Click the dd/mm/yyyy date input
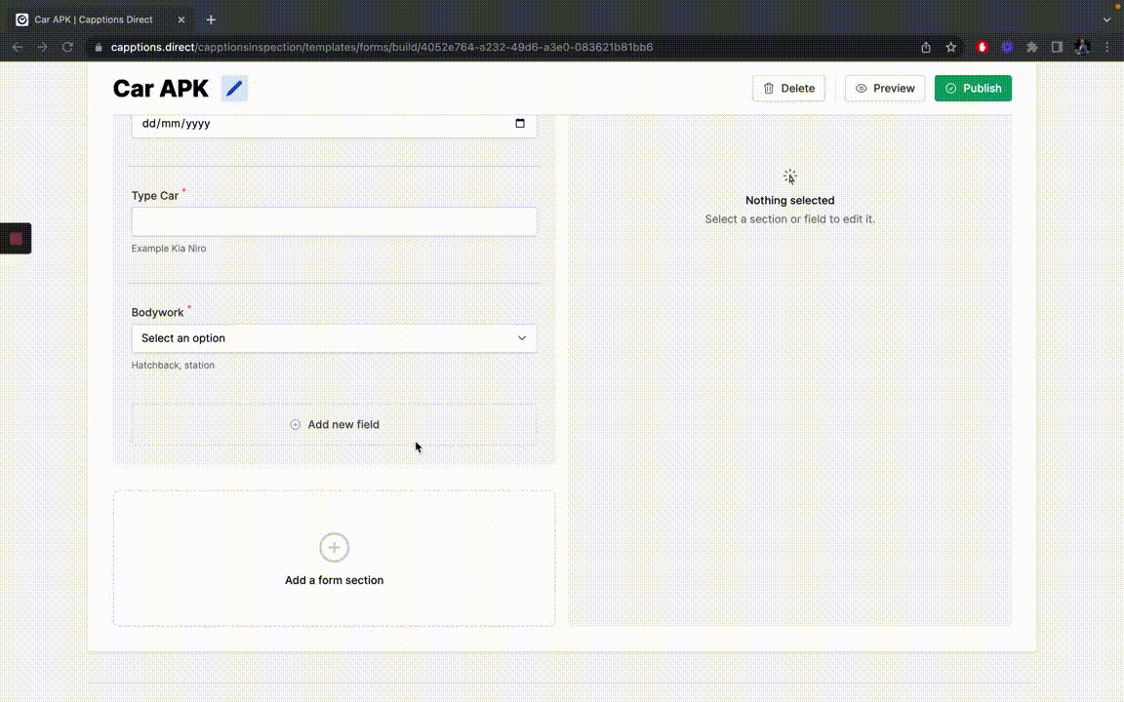This screenshot has height=702, width=1124. tap(334, 124)
